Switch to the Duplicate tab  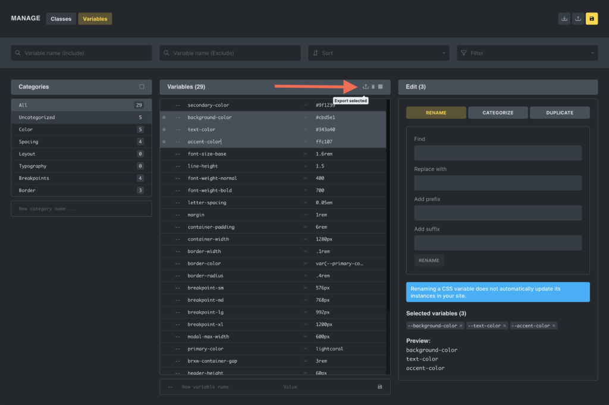[560, 112]
